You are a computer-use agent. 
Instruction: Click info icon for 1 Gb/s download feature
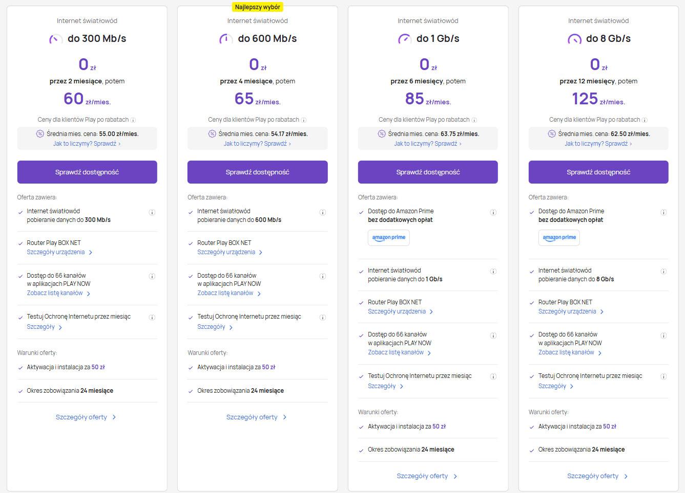click(493, 272)
